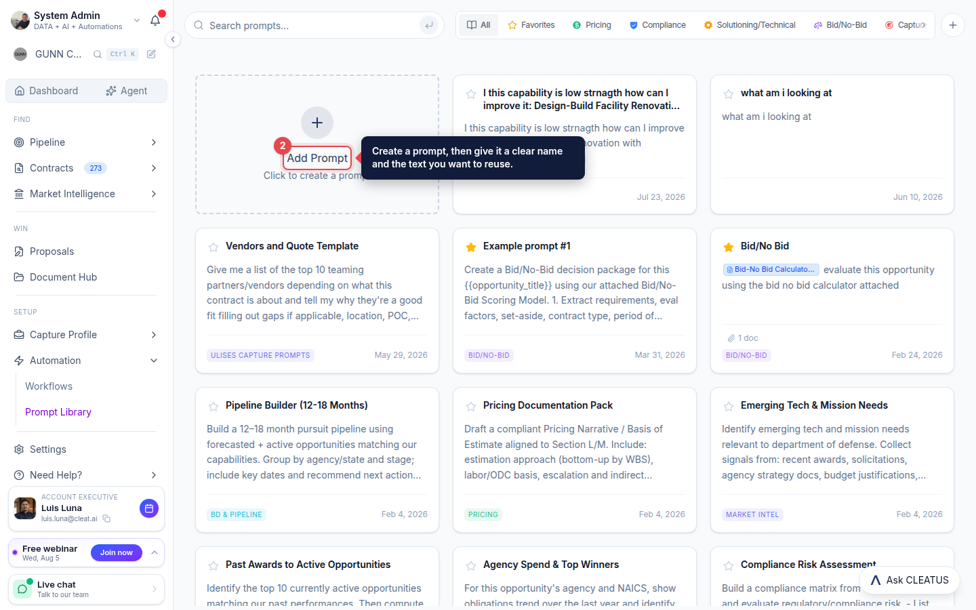
Task: Click the plus icon above Add Prompt
Action: pyautogui.click(x=317, y=123)
